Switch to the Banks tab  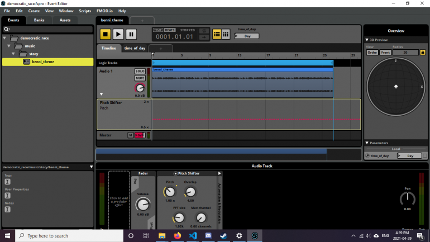39,20
